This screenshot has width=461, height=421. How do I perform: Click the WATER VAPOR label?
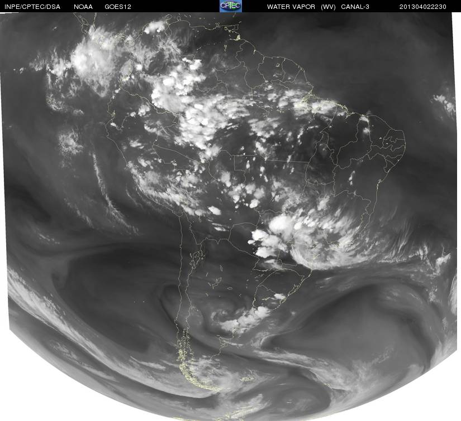tap(291, 7)
